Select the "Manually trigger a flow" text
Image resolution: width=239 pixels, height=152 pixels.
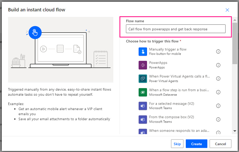[x=168, y=49]
